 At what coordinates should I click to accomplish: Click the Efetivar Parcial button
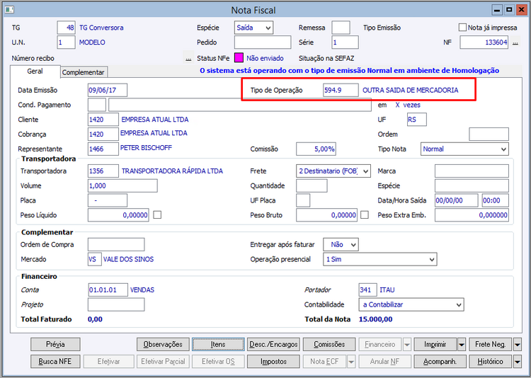click(163, 362)
